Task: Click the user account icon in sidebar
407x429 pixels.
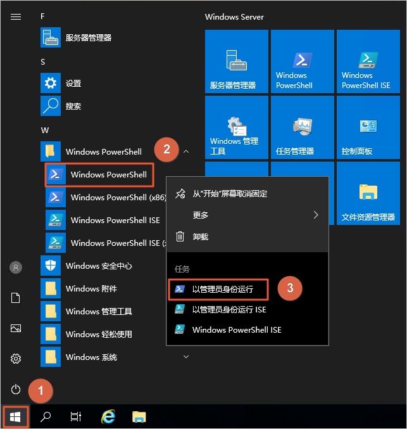Action: coord(16,267)
